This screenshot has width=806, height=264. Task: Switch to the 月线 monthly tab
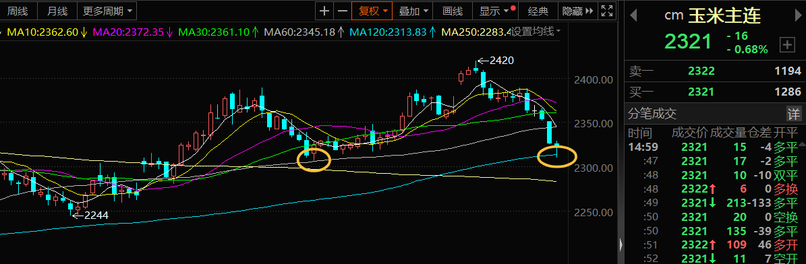pyautogui.click(x=57, y=10)
